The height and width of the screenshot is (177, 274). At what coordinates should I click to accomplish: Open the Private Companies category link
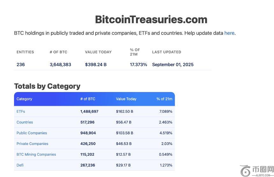pos(32,144)
